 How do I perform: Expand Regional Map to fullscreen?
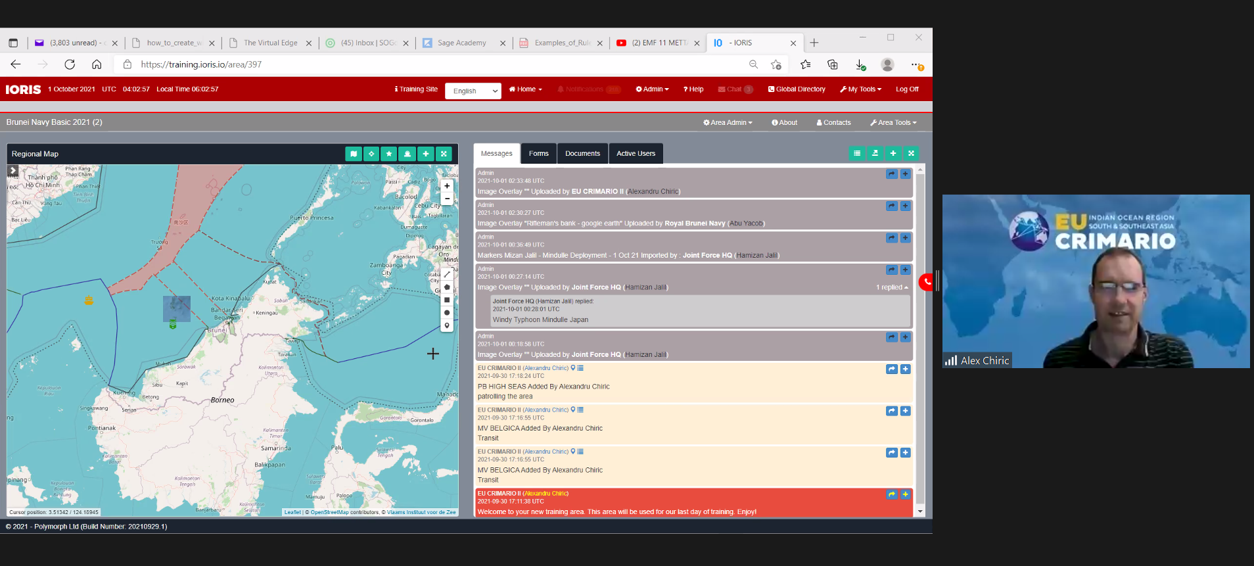pos(444,154)
